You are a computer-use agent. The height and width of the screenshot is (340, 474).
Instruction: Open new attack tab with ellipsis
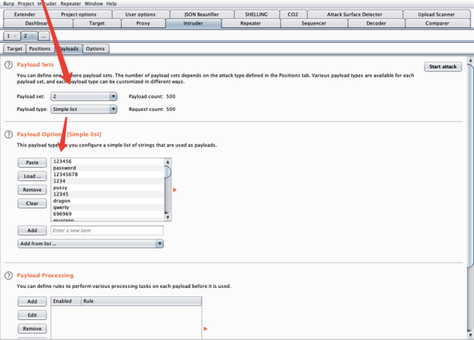(44, 36)
